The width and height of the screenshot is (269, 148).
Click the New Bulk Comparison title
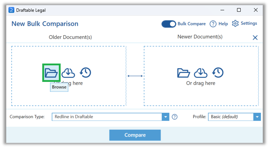45,24
